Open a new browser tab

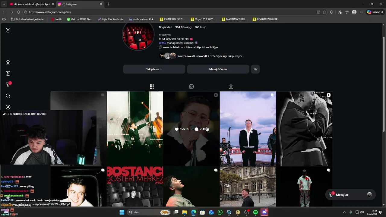108,4
